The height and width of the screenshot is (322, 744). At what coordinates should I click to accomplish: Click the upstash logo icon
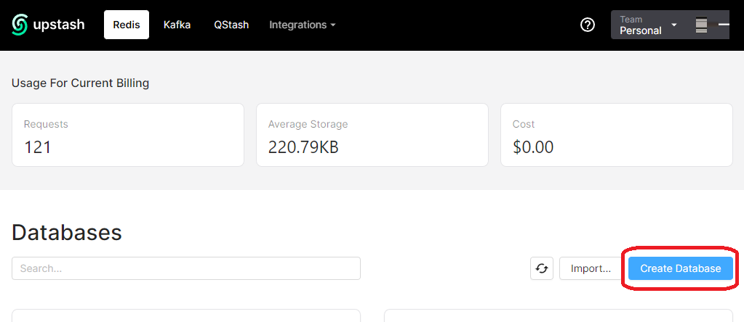[x=20, y=25]
